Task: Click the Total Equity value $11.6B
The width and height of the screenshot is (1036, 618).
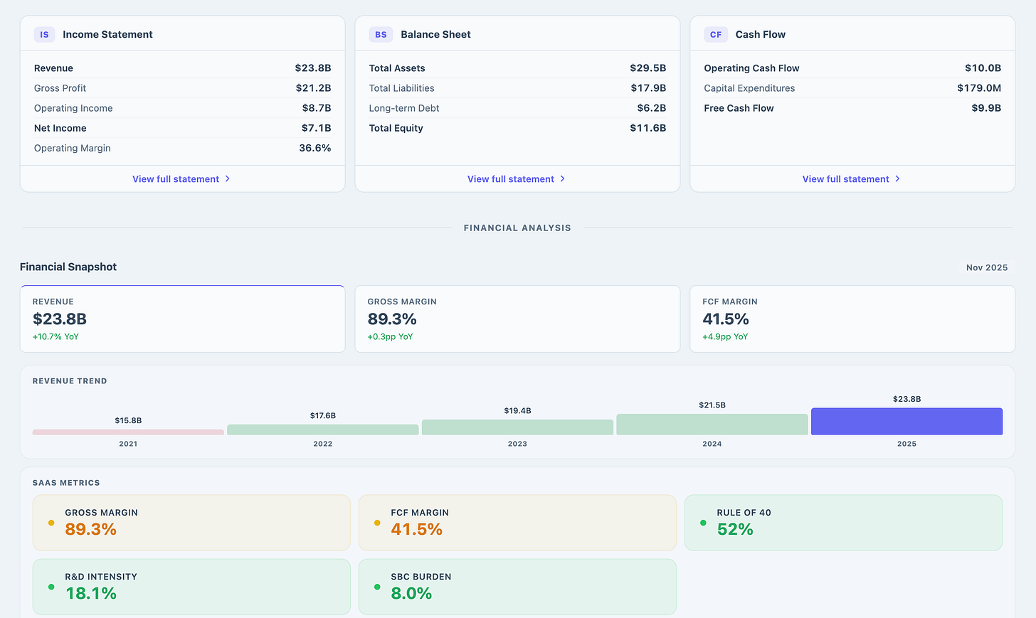Action: pyautogui.click(x=648, y=128)
